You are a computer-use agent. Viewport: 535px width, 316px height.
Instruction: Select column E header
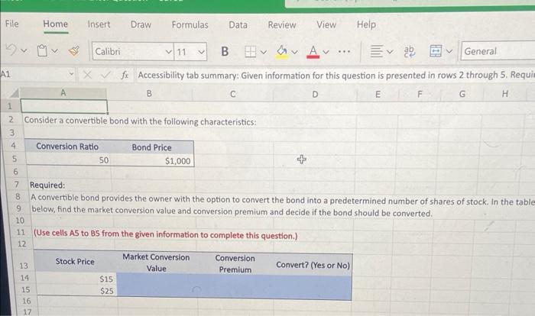click(378, 95)
